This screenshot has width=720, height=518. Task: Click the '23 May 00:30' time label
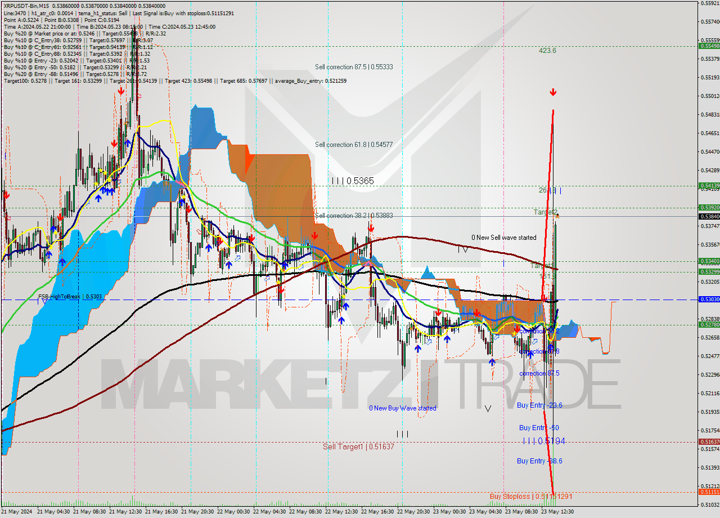click(449, 512)
